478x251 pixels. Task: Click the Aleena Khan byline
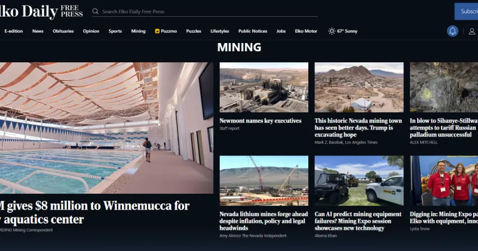(x=326, y=235)
